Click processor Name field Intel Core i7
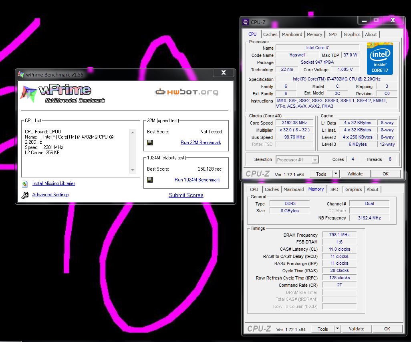This screenshot has height=342, width=411. click(317, 48)
